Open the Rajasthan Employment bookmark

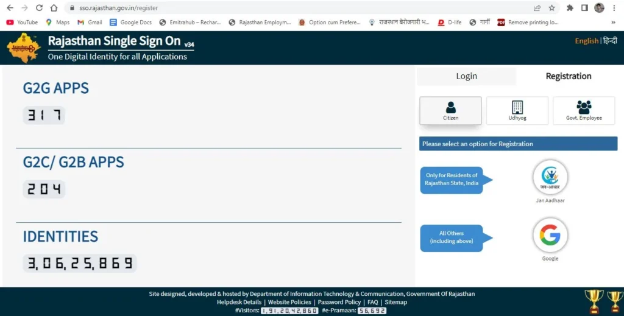(260, 23)
